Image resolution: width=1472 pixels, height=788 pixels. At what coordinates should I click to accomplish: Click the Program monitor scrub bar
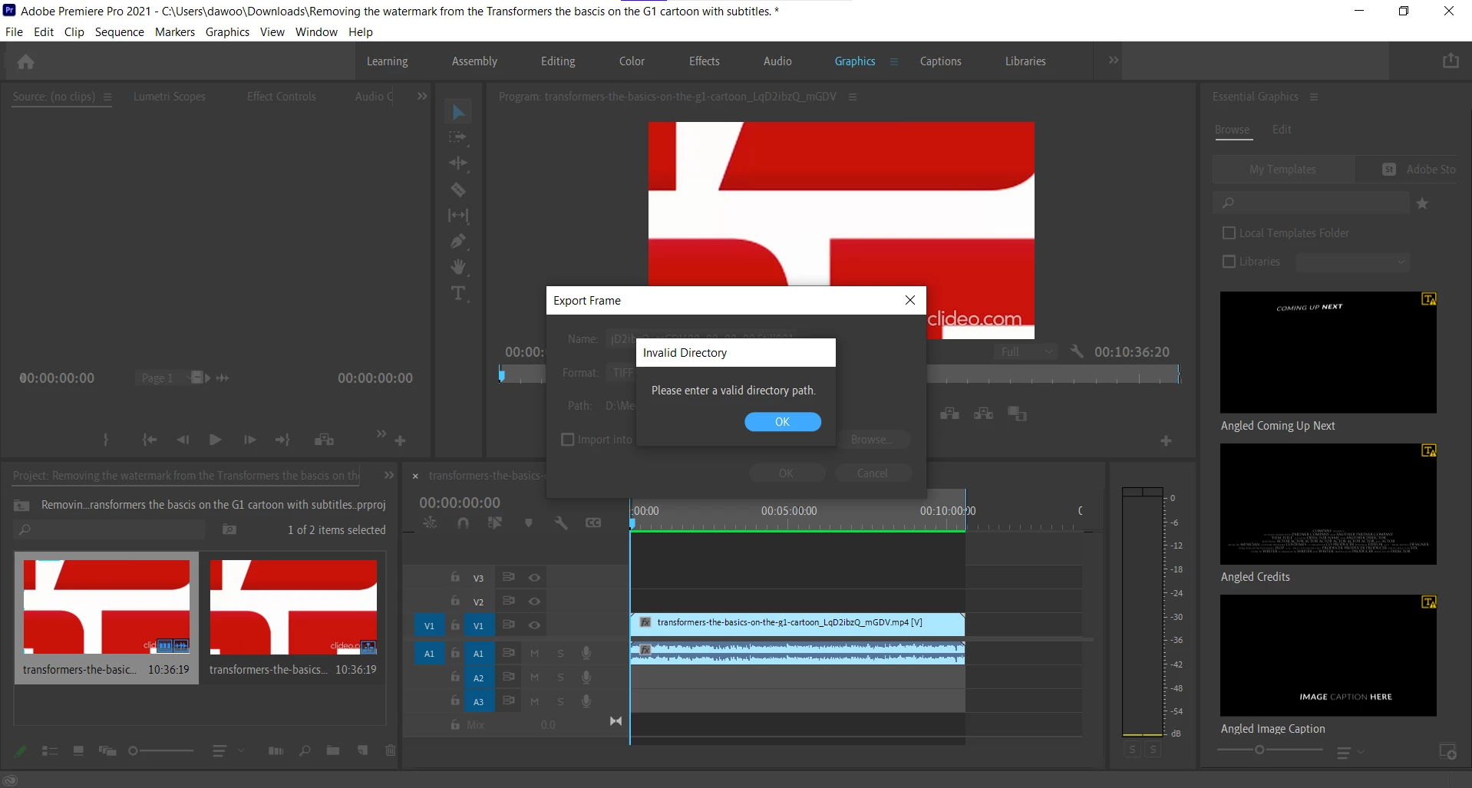pyautogui.click(x=840, y=374)
